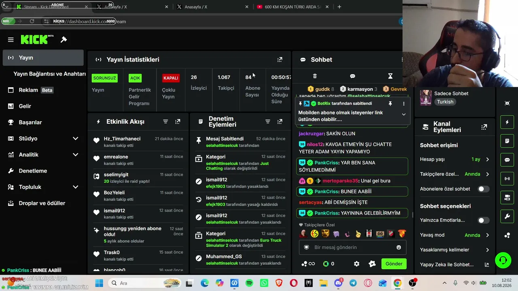Screen dimensions: 518x291
Task: Click the wrench sidebar button
Action: tap(507, 217)
